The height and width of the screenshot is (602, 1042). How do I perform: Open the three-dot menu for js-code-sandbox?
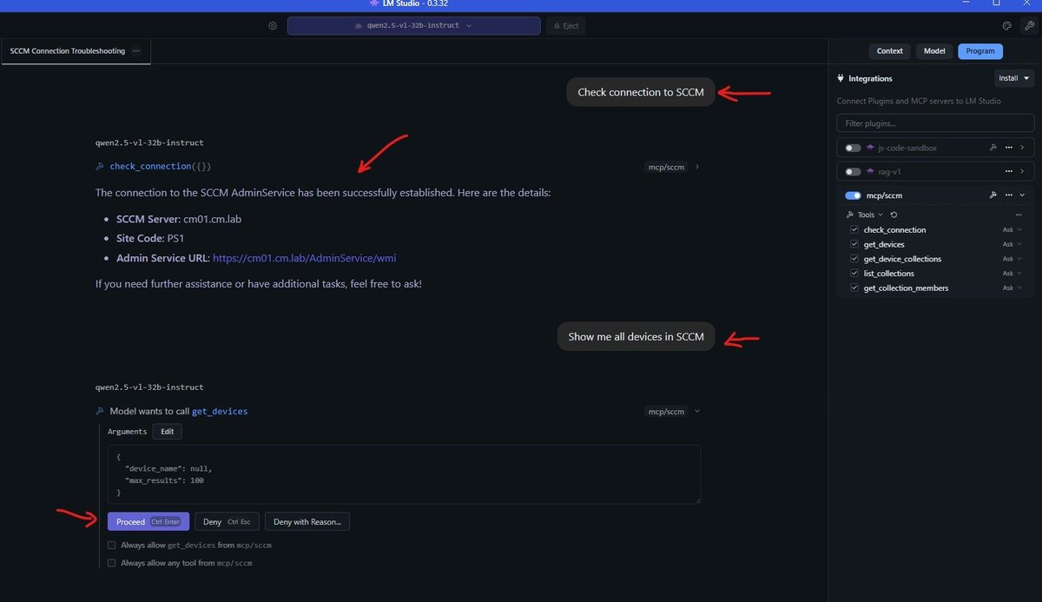[x=1008, y=148]
